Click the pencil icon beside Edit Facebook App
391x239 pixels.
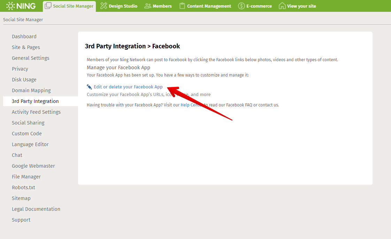tap(89, 87)
